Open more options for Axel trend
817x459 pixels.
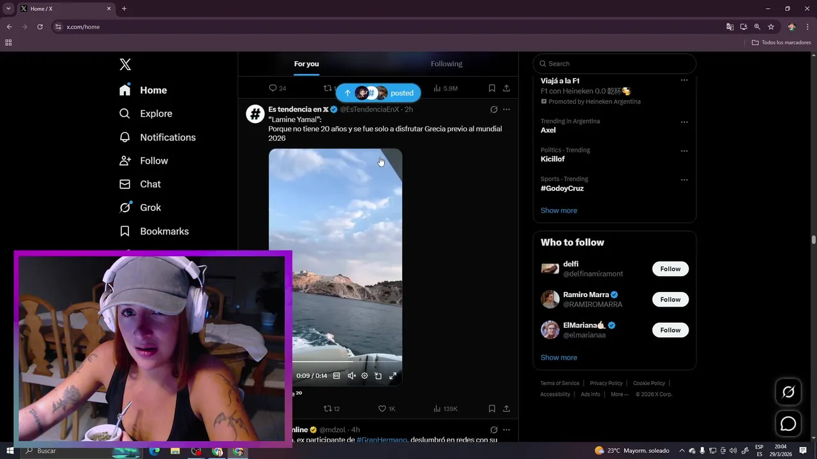click(684, 122)
